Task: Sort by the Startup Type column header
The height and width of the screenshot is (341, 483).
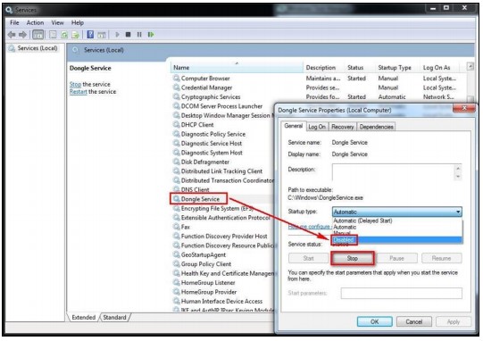Action: point(395,68)
